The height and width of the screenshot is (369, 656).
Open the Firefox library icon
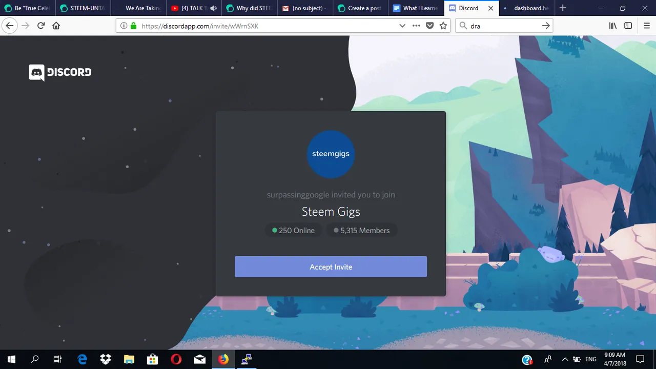pos(612,26)
